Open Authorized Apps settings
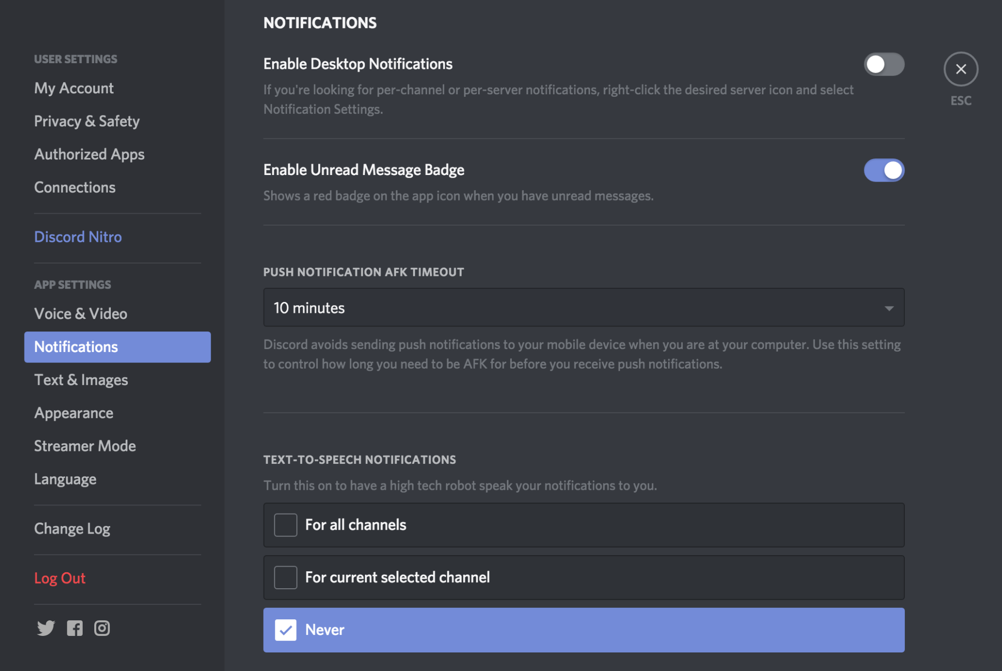The image size is (1002, 671). [89, 154]
